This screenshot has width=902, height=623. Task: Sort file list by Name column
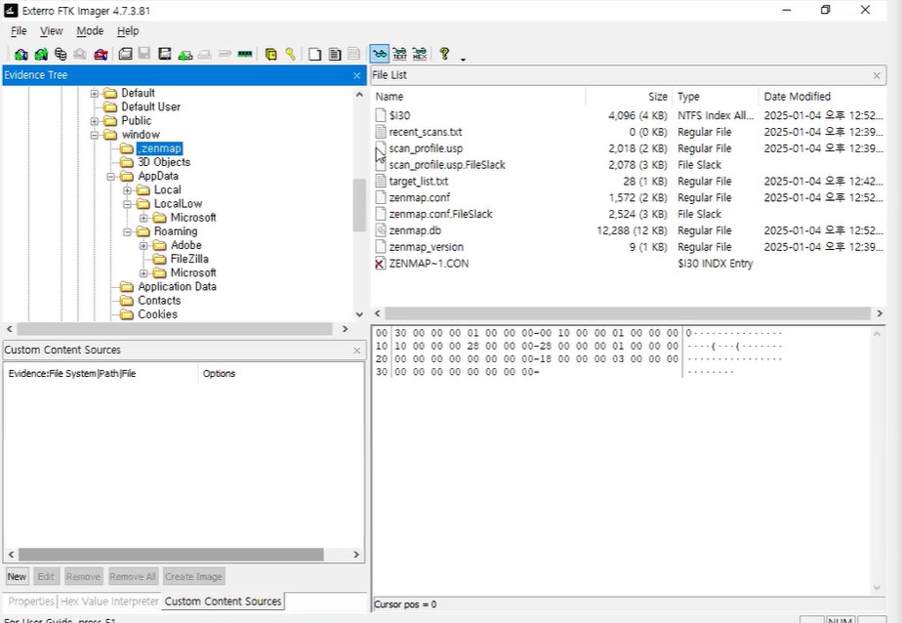pos(478,97)
